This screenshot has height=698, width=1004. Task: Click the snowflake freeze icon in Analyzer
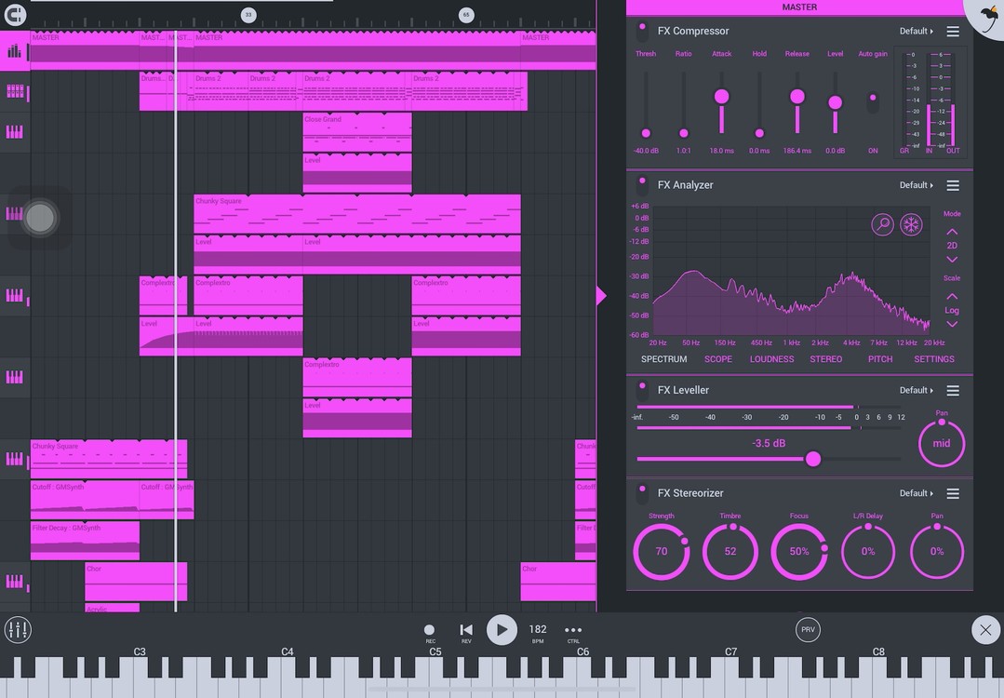click(x=911, y=224)
